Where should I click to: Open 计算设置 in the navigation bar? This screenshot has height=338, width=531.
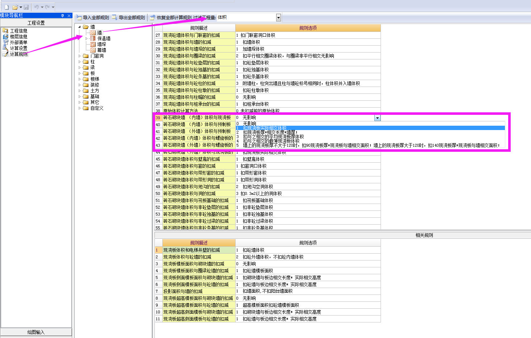(18, 48)
